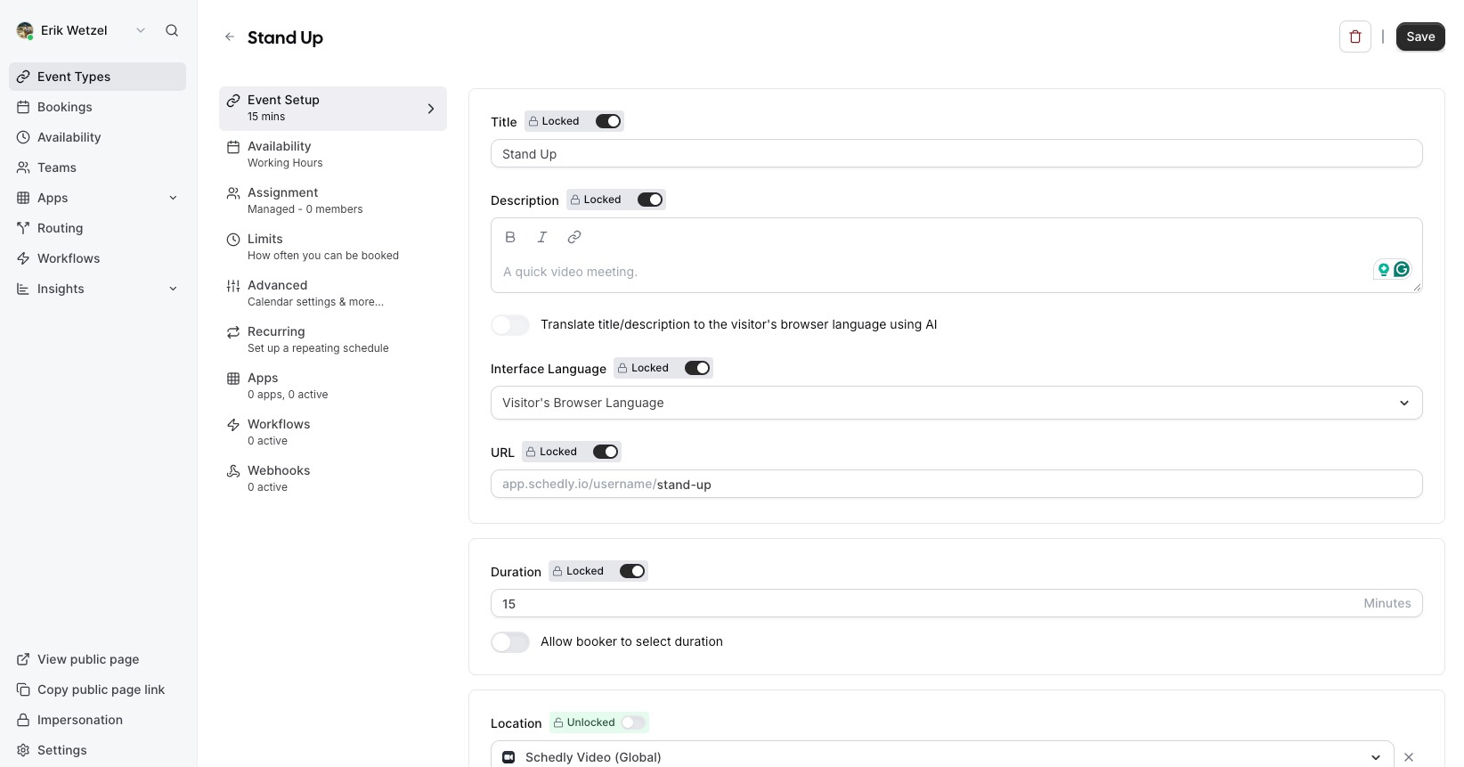Open the Limits tab
1464x767 pixels.
(333, 247)
